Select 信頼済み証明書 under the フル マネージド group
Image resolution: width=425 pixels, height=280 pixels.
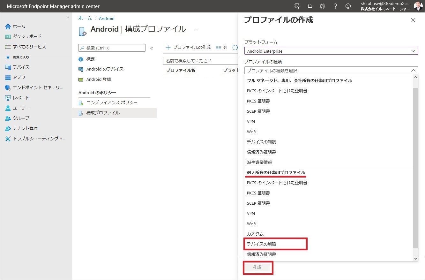pyautogui.click(x=329, y=152)
